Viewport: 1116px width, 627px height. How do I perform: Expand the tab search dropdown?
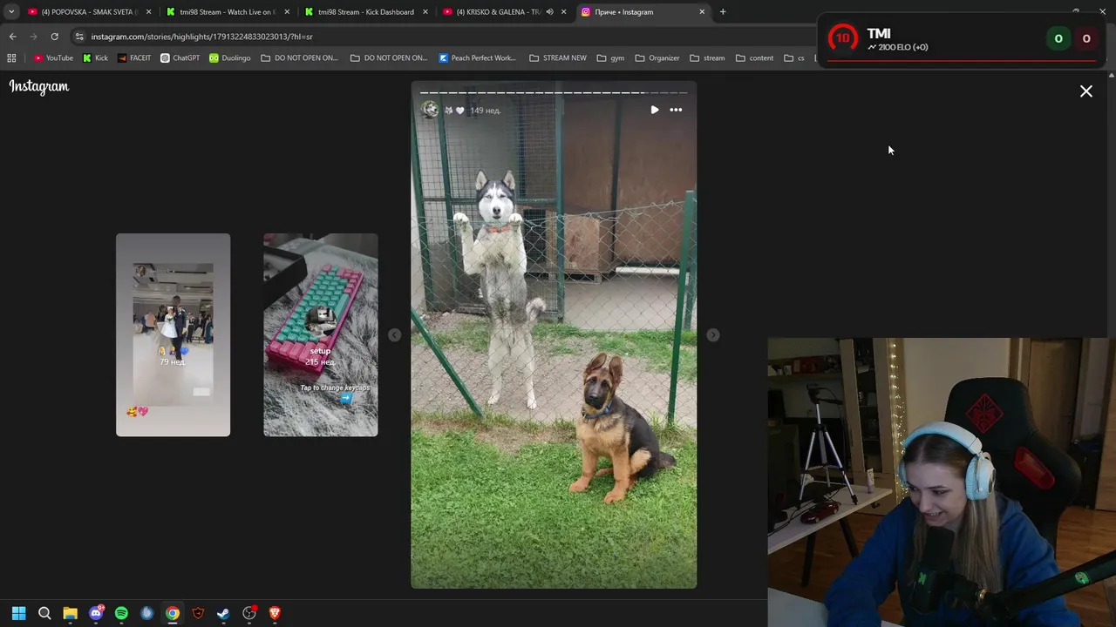pos(11,12)
